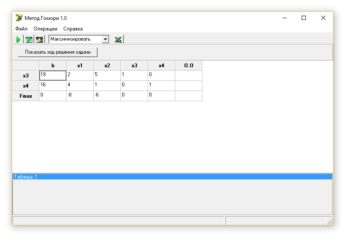Open the Справка menu
350x242 pixels.
click(x=73, y=29)
